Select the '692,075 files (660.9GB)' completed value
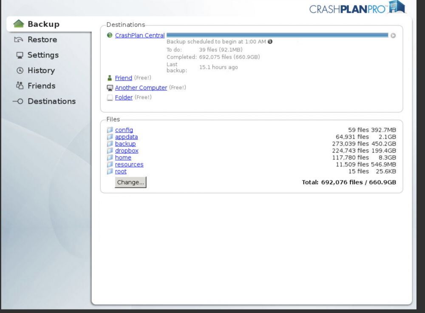This screenshot has height=313, width=425. [229, 57]
